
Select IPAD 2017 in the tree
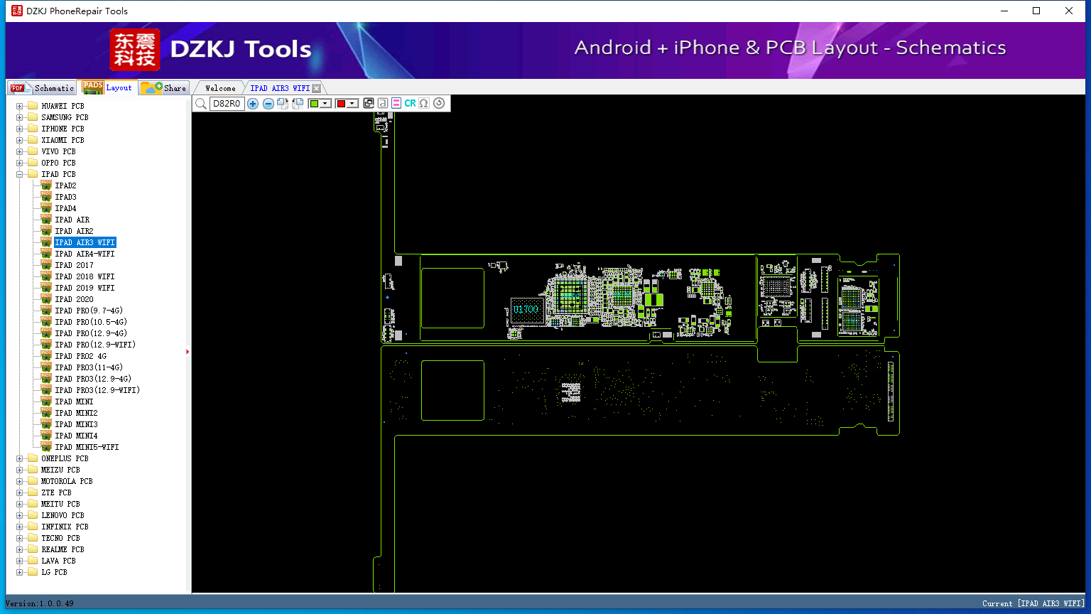pos(74,265)
